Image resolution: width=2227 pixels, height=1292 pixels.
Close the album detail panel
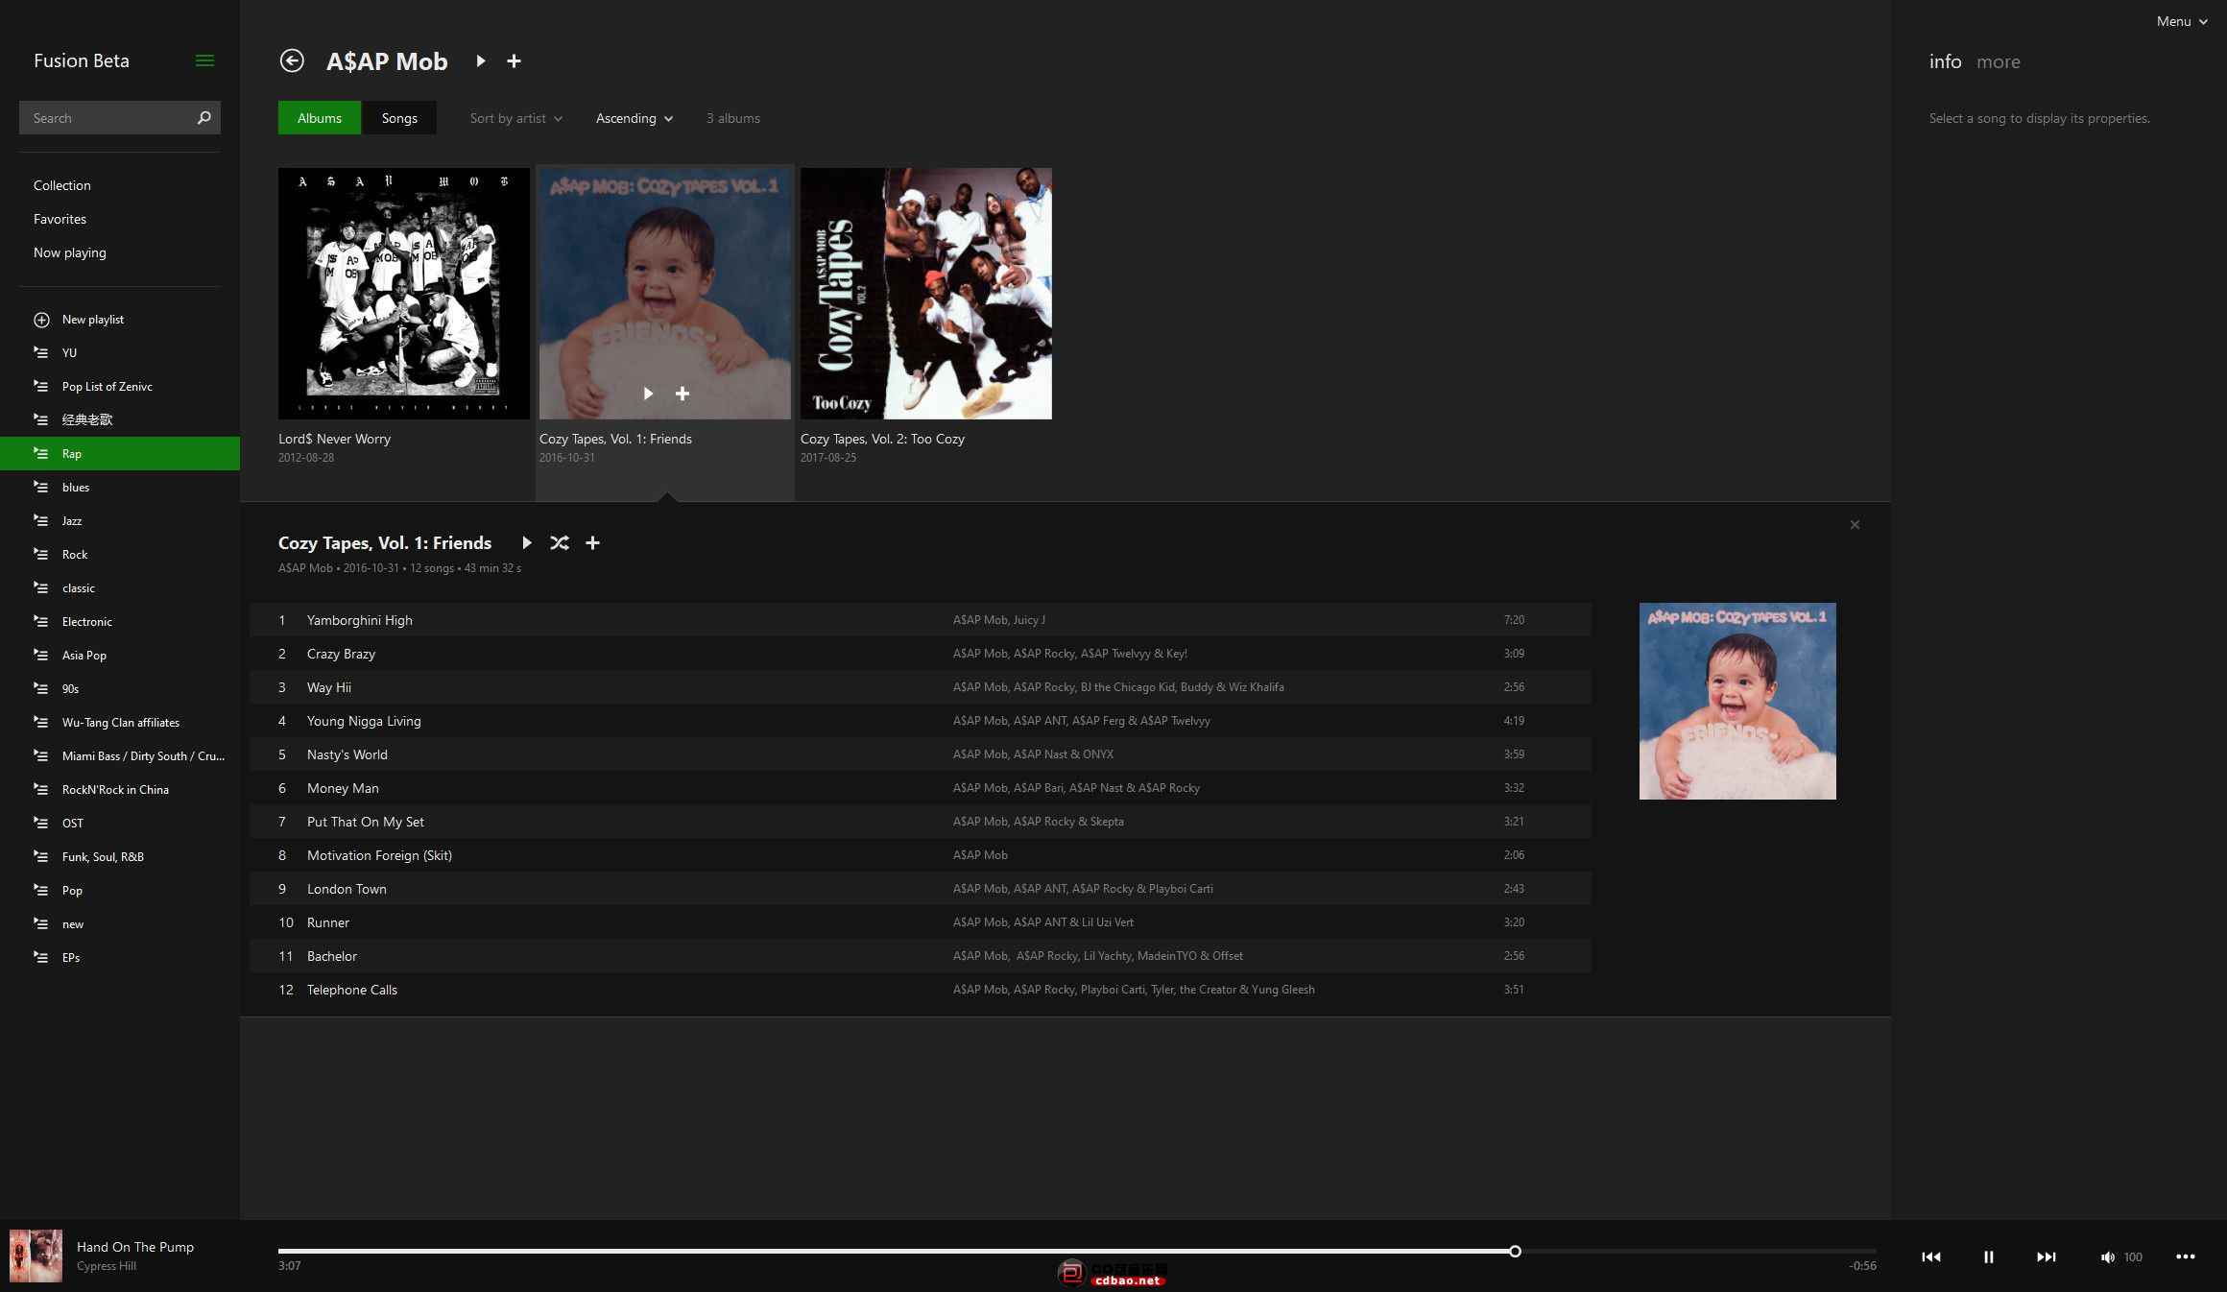pos(1855,524)
